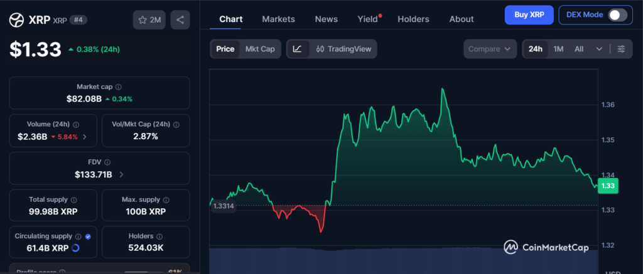This screenshot has width=643, height=274.
Task: Select the Price chart view toggle
Action: tap(225, 49)
